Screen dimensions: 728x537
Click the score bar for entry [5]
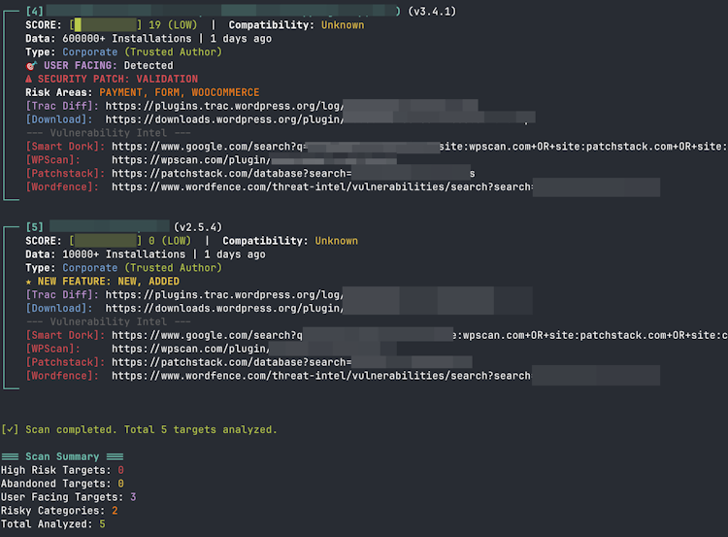(x=106, y=241)
